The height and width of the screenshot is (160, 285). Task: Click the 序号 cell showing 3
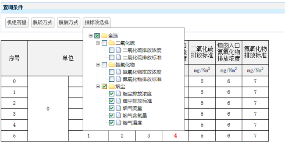[x=14, y=114]
